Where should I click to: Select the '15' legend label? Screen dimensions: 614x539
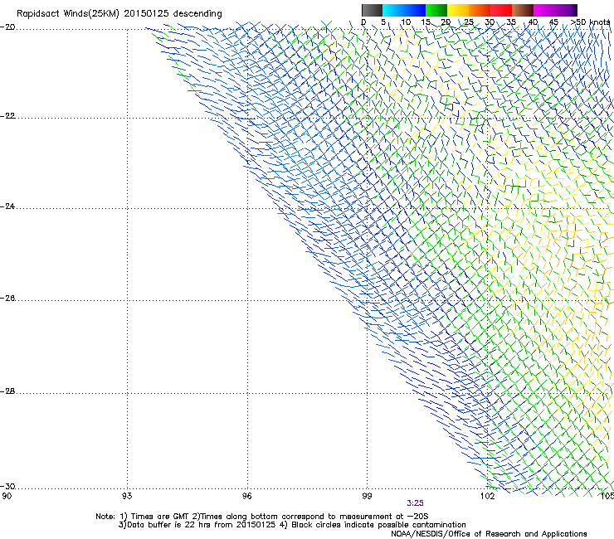[x=426, y=22]
